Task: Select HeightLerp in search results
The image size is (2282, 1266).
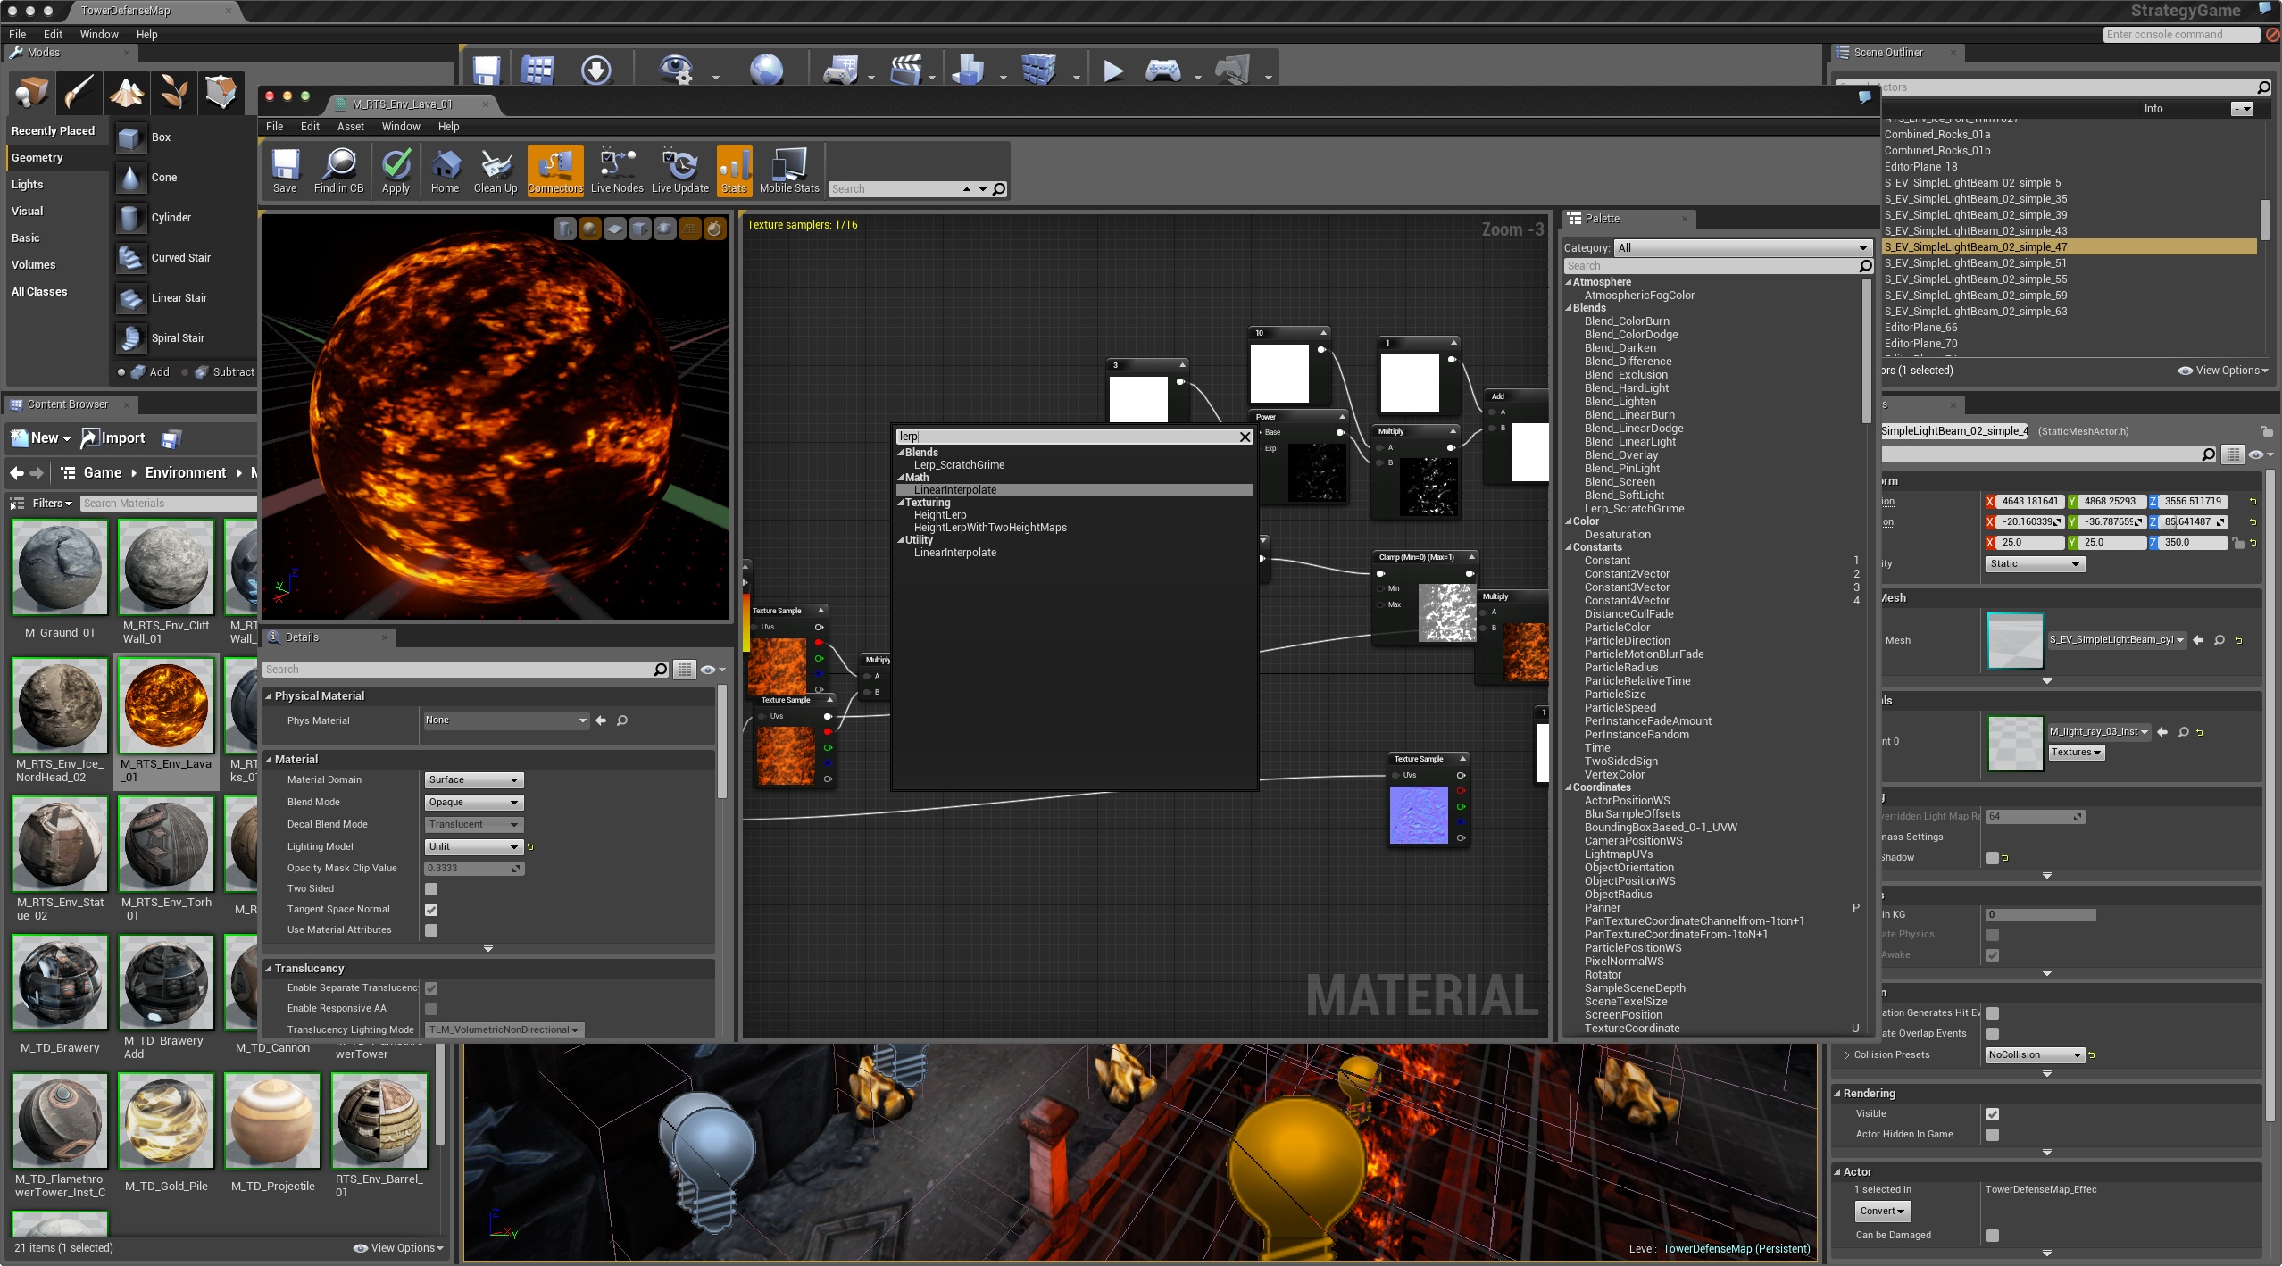Action: [x=940, y=515]
